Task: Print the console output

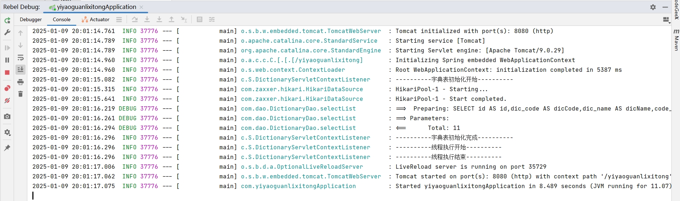Action: pyautogui.click(x=20, y=82)
